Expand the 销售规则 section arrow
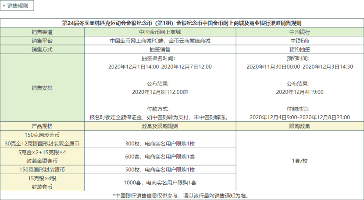Image resolution: width=364 pixels, height=200 pixels. pos(4,6)
